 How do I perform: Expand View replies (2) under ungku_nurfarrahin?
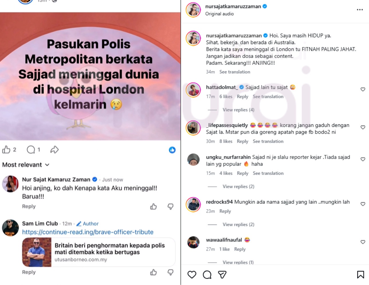pyautogui.click(x=239, y=186)
